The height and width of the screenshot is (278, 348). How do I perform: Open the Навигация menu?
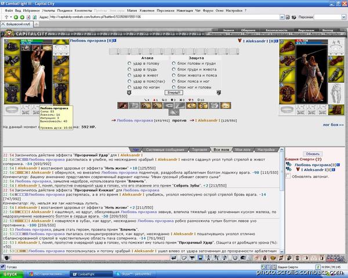(x=185, y=10)
